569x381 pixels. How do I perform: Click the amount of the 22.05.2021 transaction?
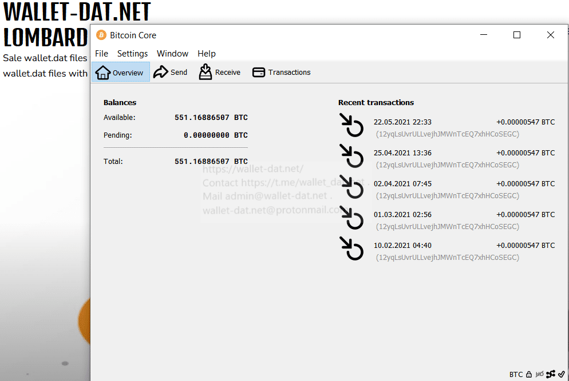525,122
